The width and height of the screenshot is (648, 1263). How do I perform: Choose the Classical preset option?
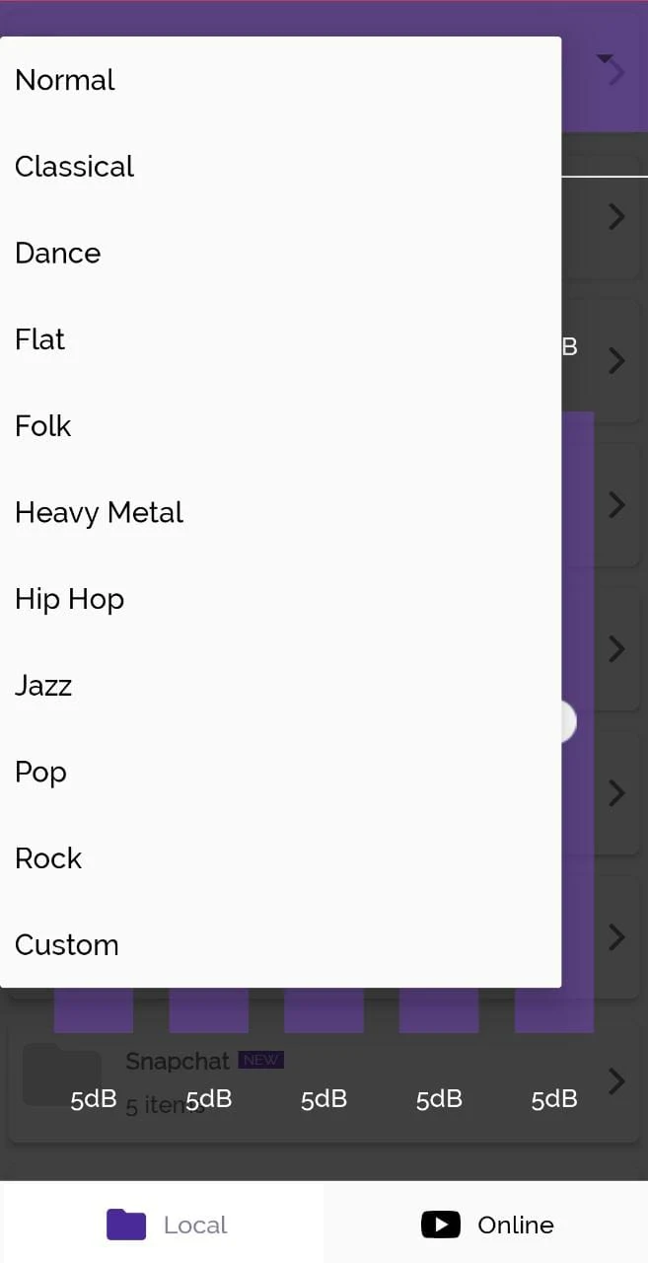click(x=75, y=167)
